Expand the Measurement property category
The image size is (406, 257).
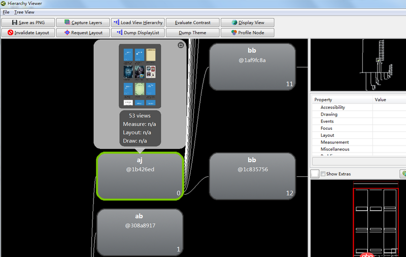pyautogui.click(x=334, y=142)
